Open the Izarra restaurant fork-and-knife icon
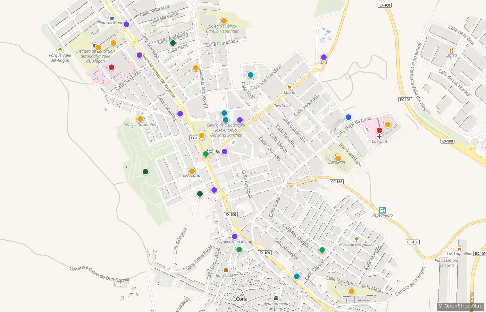The height and width of the screenshot is (312, 486). click(451, 50)
